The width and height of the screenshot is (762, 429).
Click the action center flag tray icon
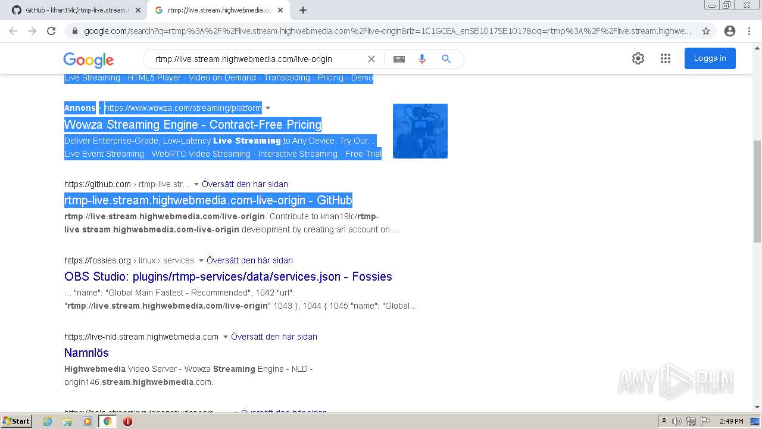(705, 421)
